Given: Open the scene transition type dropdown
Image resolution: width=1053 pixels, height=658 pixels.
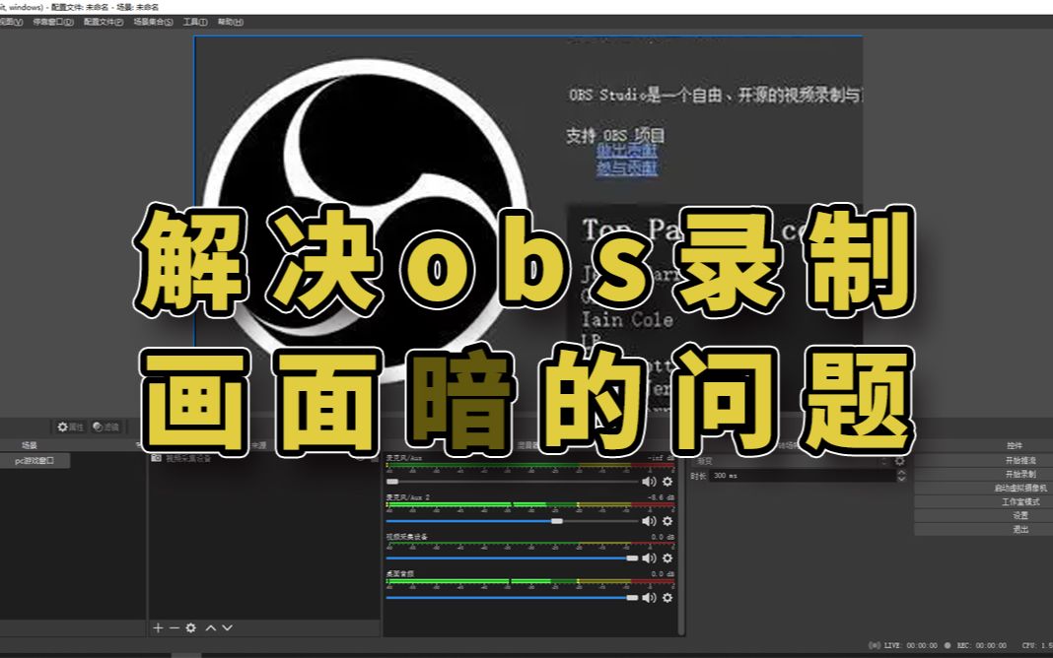Looking at the screenshot, I should 789,461.
